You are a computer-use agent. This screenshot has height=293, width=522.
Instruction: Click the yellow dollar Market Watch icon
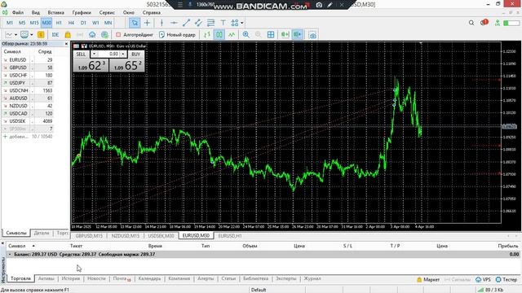tap(41, 35)
